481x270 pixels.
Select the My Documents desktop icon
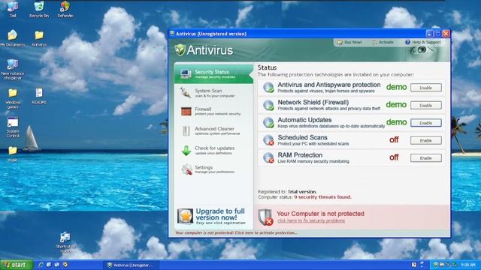13,38
